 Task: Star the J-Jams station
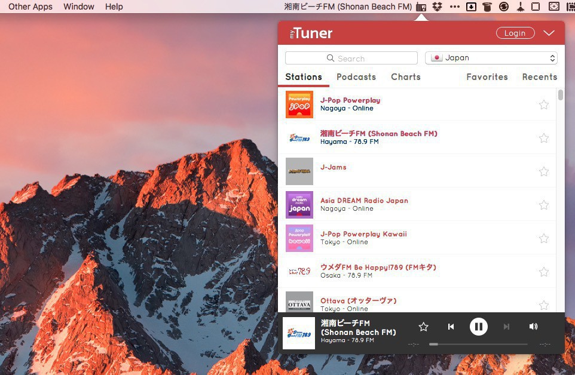(544, 171)
